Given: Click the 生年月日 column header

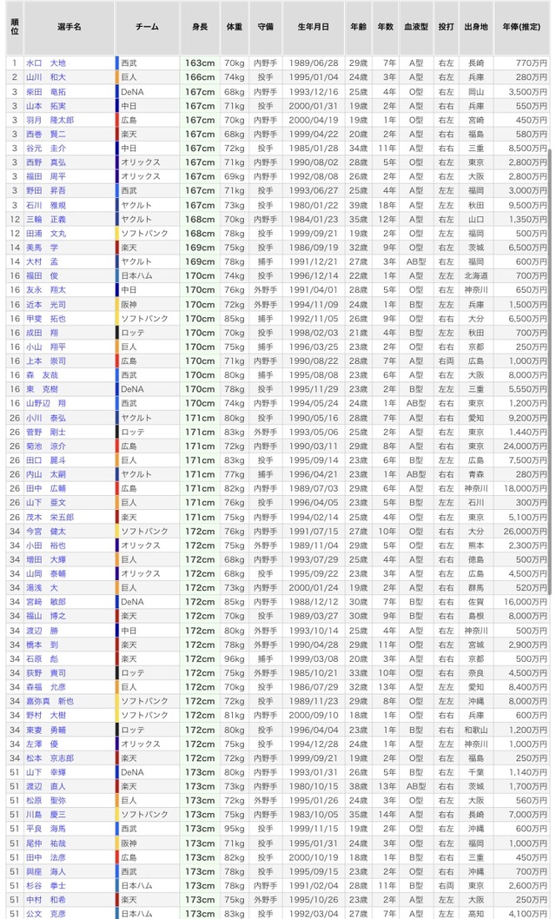Looking at the screenshot, I should pyautogui.click(x=314, y=27).
